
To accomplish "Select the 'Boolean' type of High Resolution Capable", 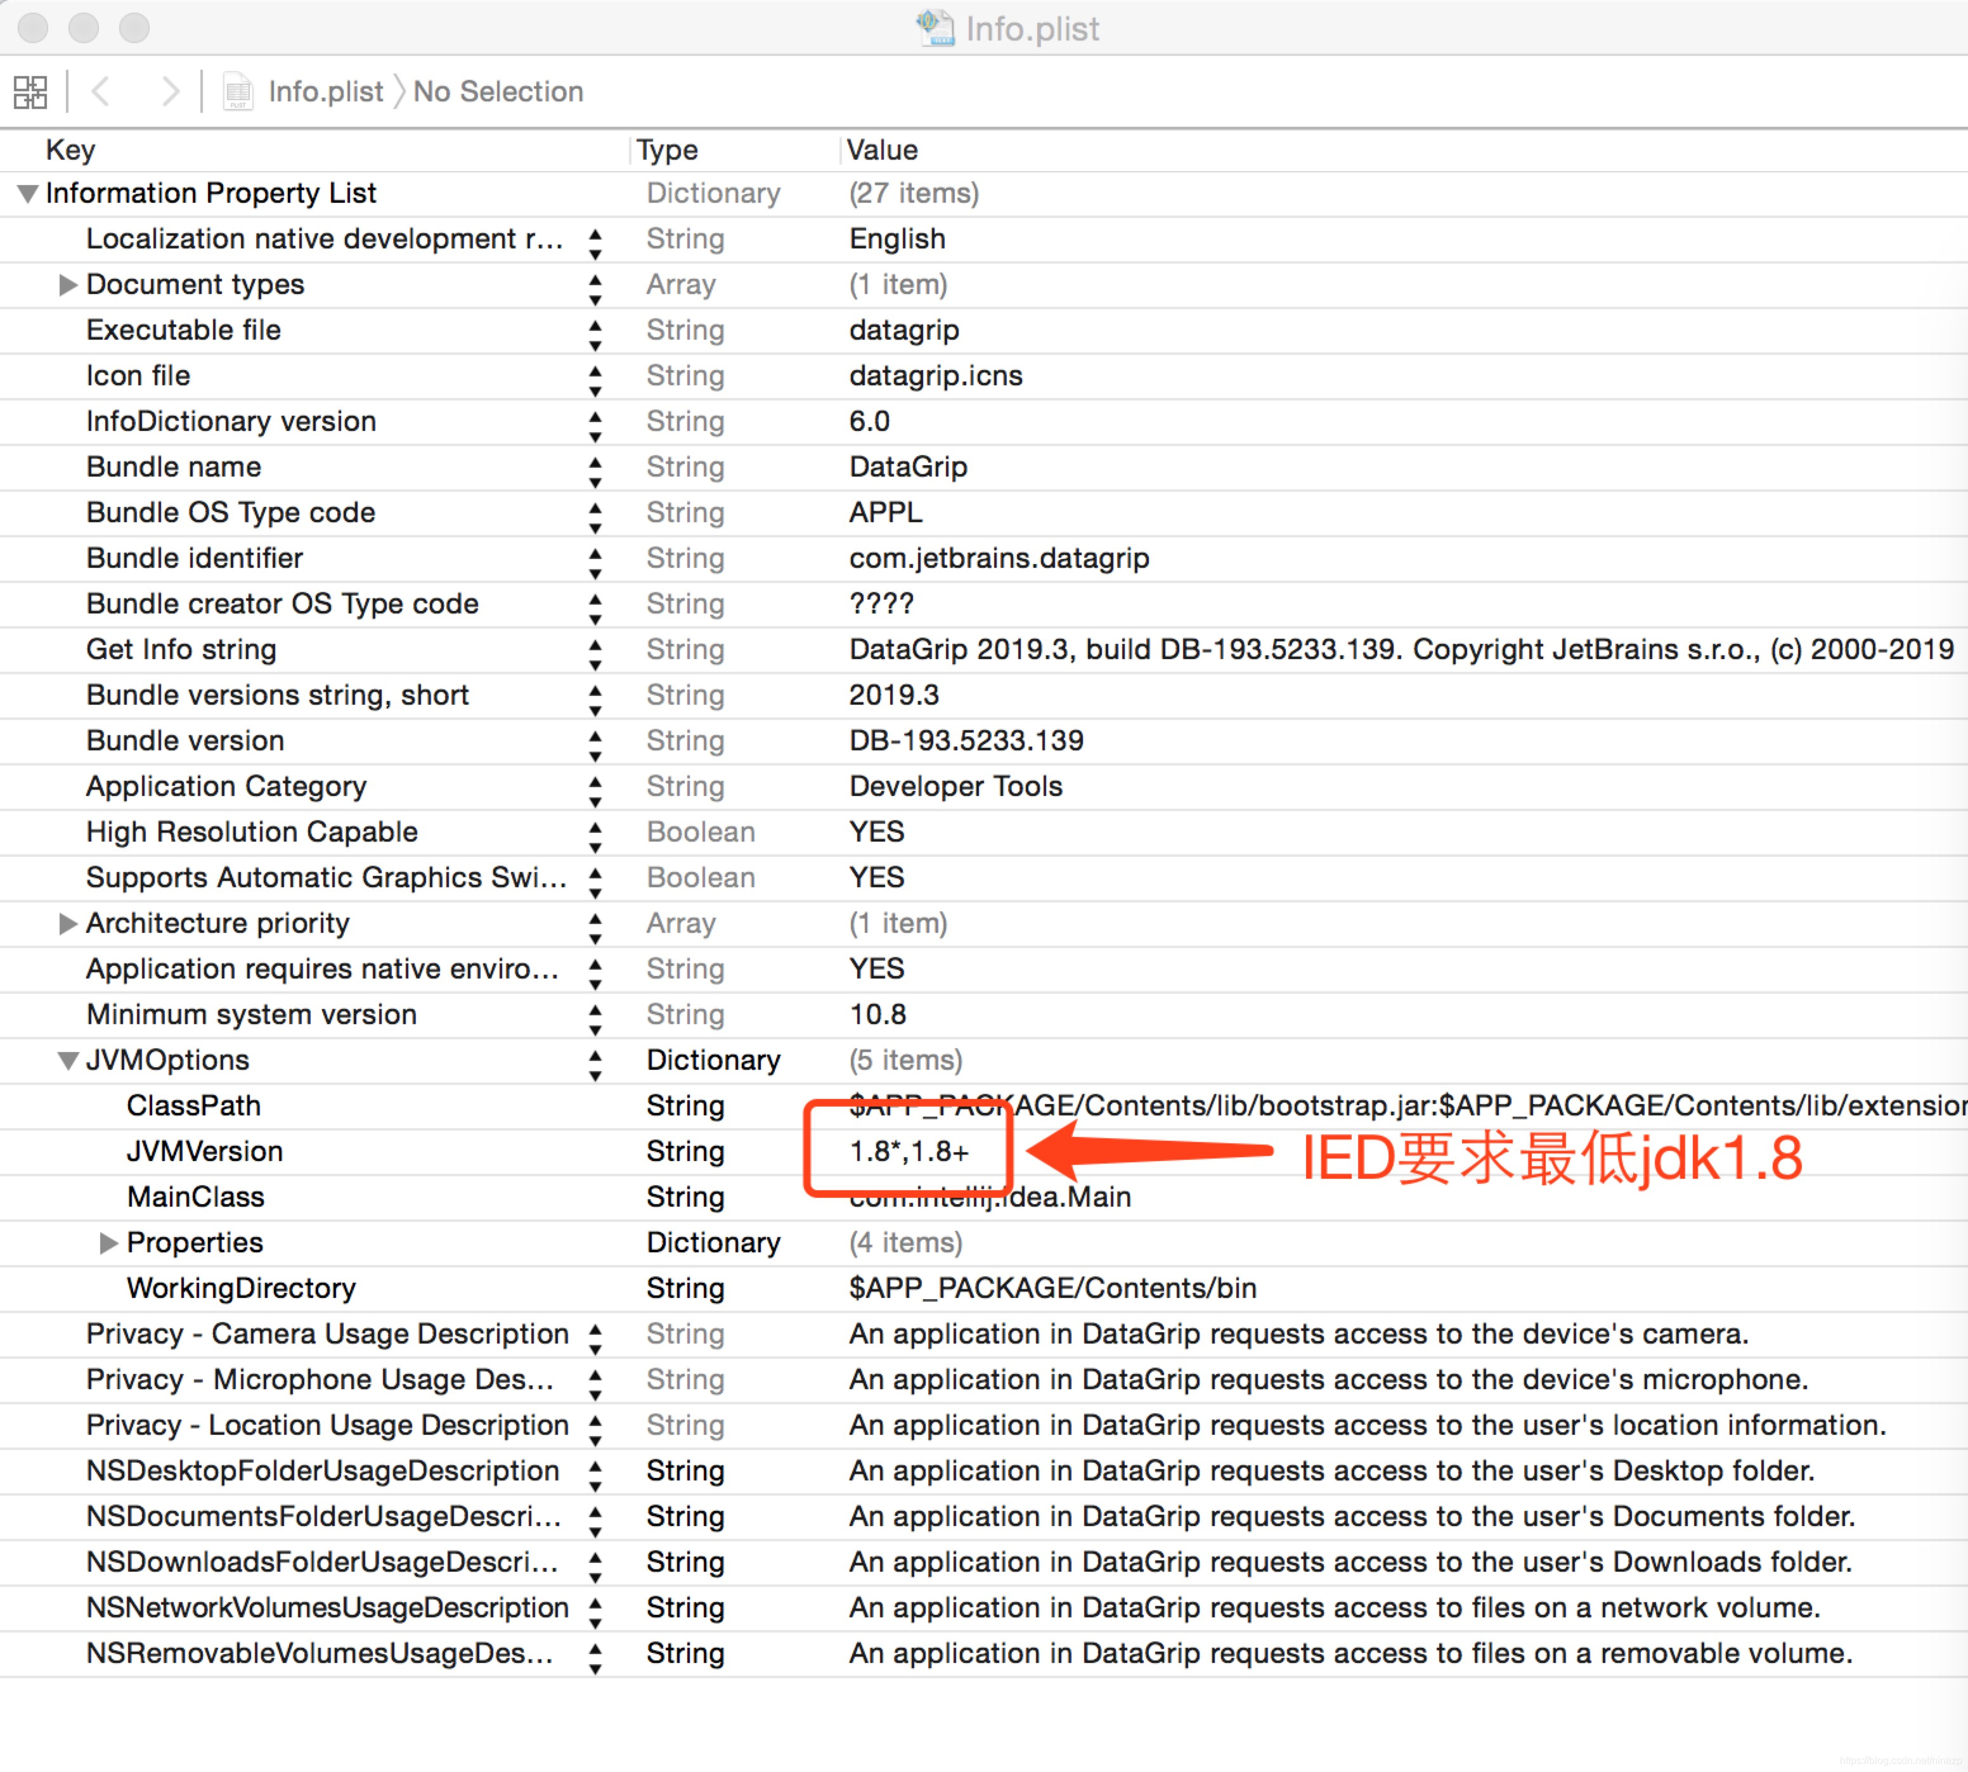I will (701, 833).
